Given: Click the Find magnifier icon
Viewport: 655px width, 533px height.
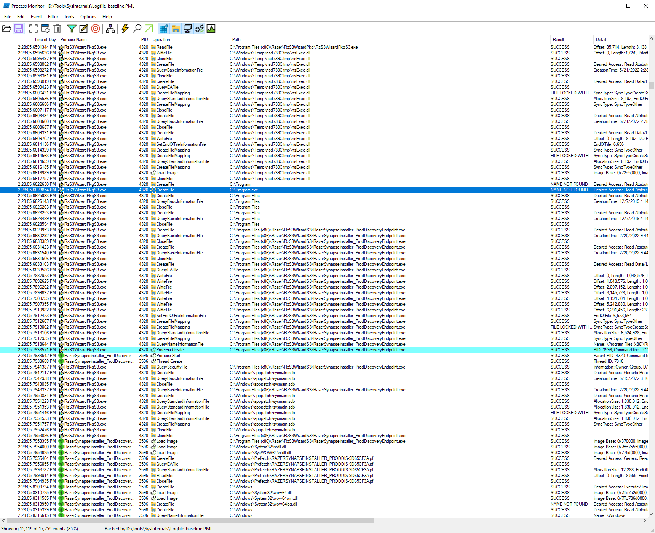Looking at the screenshot, I should click(x=137, y=29).
